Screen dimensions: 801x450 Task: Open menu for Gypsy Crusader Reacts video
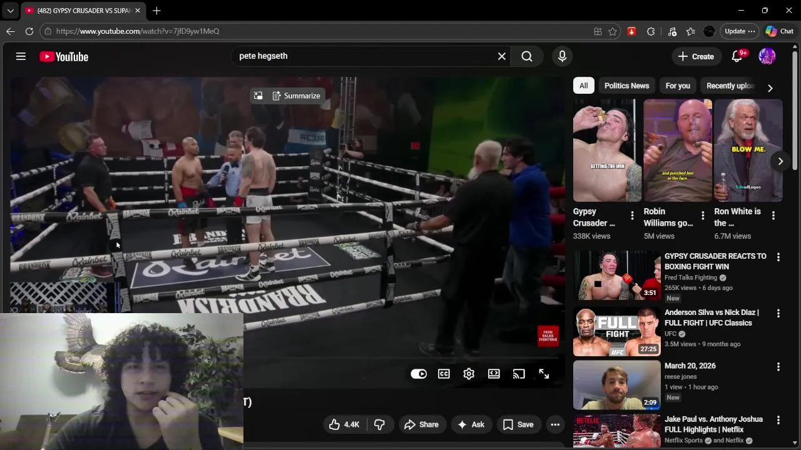[778, 257]
